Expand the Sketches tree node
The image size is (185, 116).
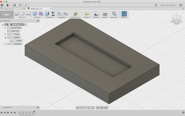5,44
